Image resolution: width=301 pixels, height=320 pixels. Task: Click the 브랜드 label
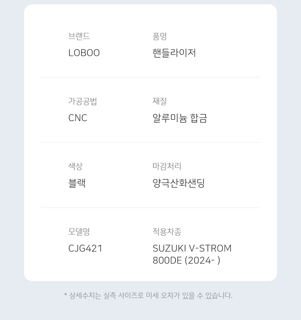click(79, 36)
